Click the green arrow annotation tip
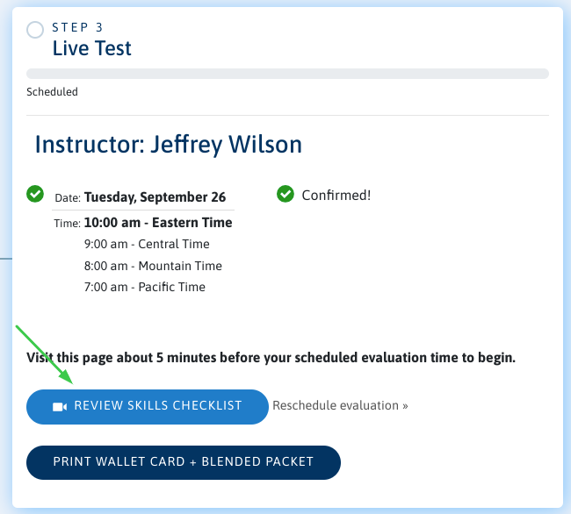The height and width of the screenshot is (514, 571). click(x=72, y=382)
